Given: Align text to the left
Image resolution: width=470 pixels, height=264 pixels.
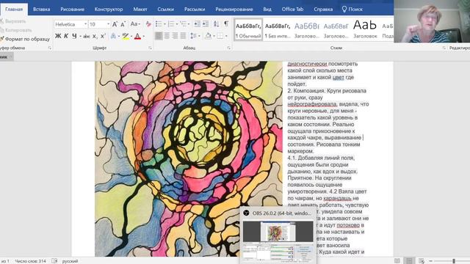Looking at the screenshot, I should [x=159, y=36].
